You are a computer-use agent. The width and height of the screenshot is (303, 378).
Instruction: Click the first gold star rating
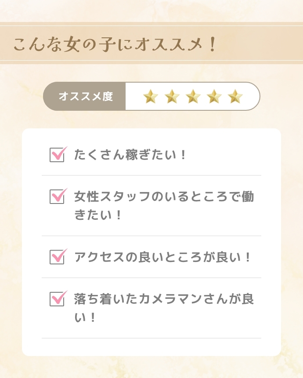coord(151,96)
